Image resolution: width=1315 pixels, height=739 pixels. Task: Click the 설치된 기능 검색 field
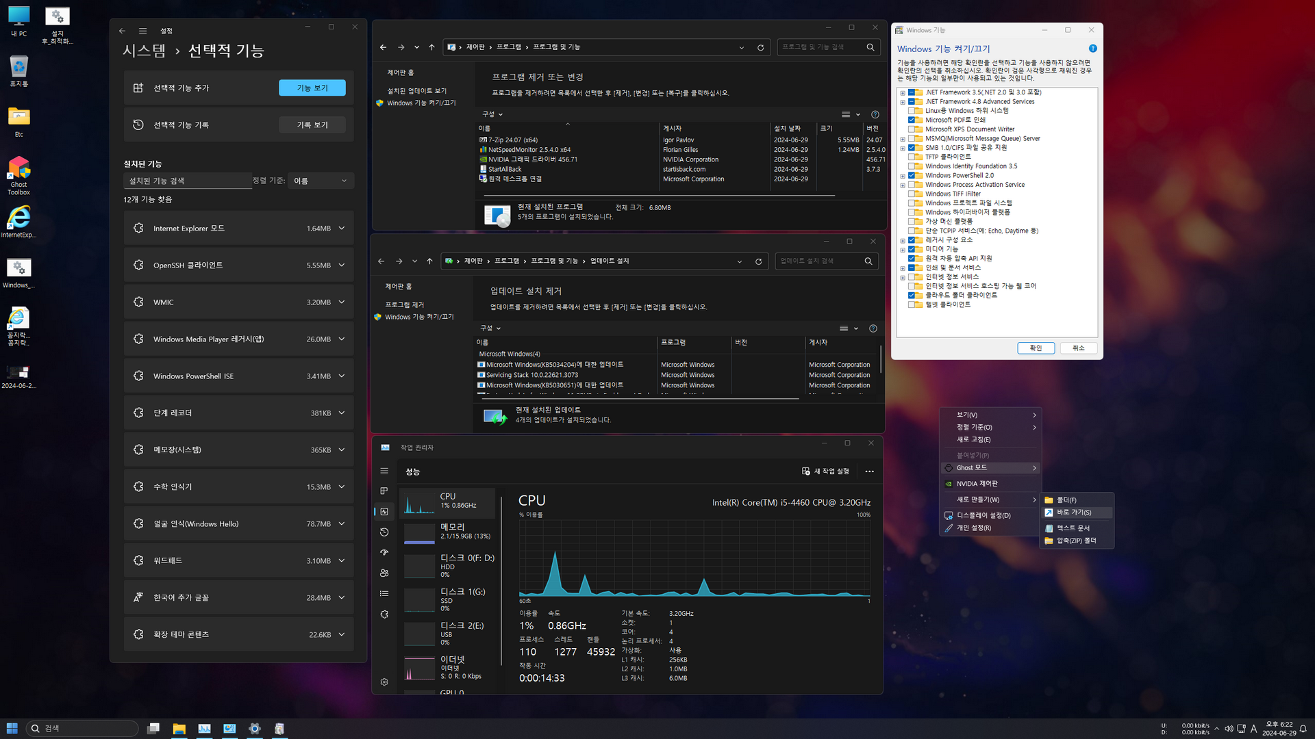(x=186, y=181)
